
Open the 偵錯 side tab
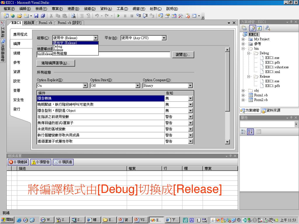tap(17, 53)
